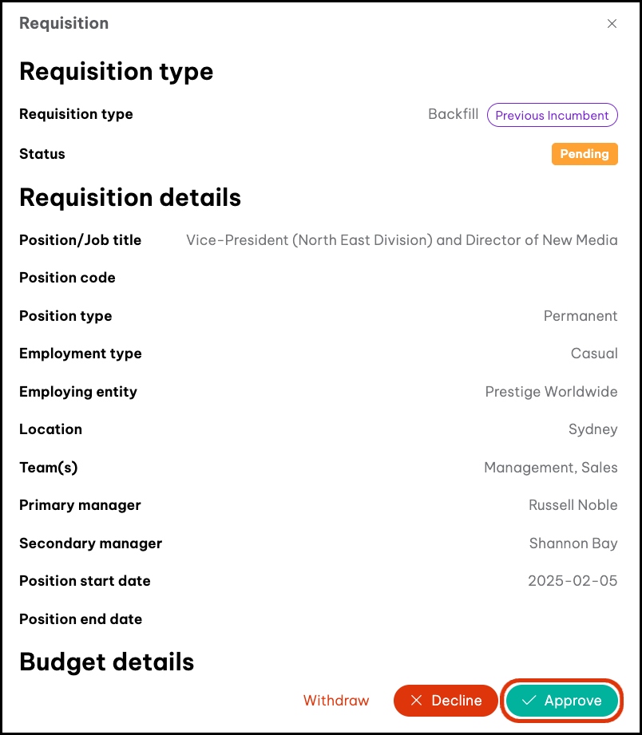Click the 2025-02-05 start date
The image size is (642, 735).
573,581
